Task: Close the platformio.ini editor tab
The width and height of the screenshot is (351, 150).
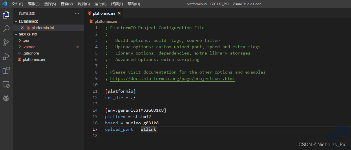Action: coord(119,13)
